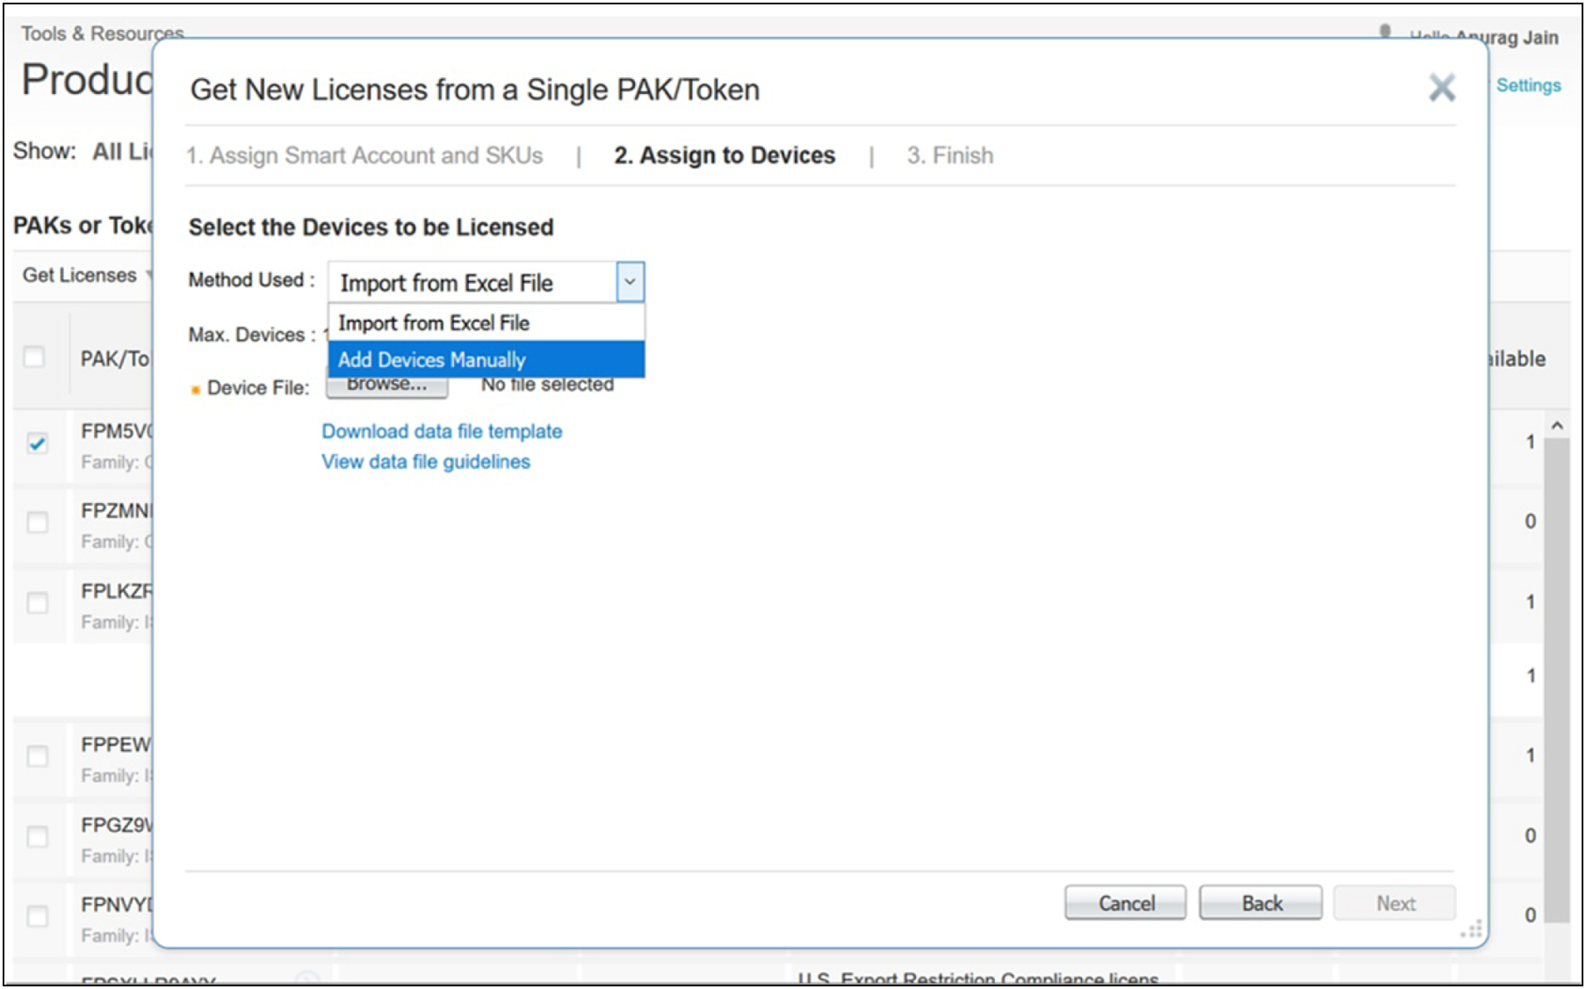Open the Method Used dropdown arrow
Screen dimensions: 1586x989
pyautogui.click(x=630, y=283)
